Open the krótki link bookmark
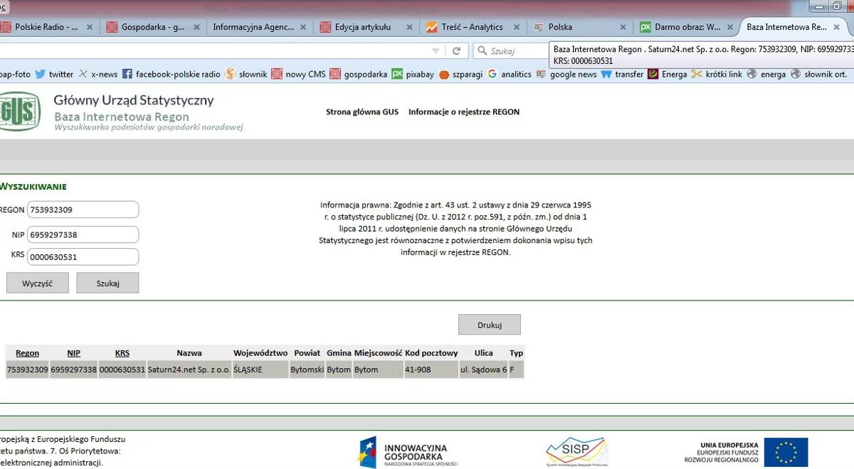Viewport: 854px width, 469px height. 717,74
